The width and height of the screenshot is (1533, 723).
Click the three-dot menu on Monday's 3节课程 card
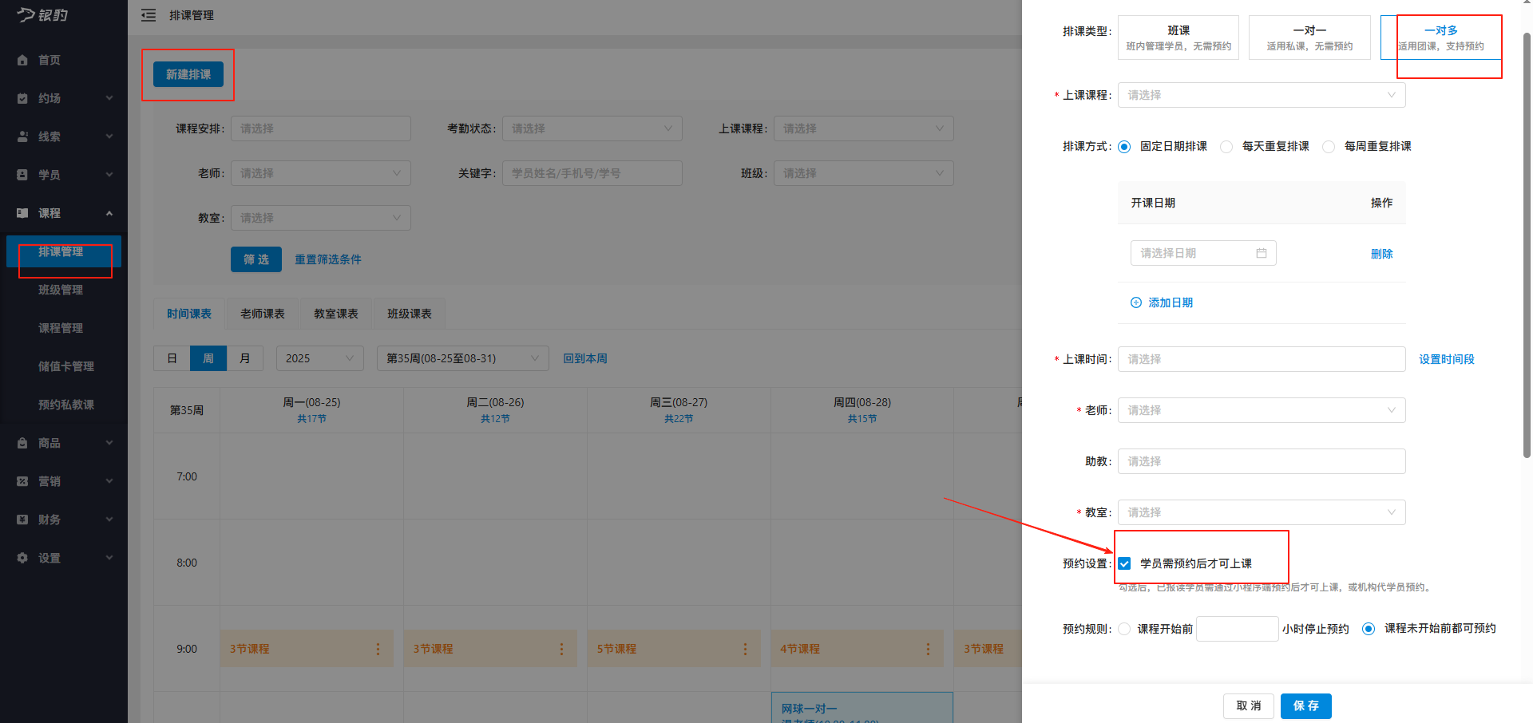(x=378, y=649)
